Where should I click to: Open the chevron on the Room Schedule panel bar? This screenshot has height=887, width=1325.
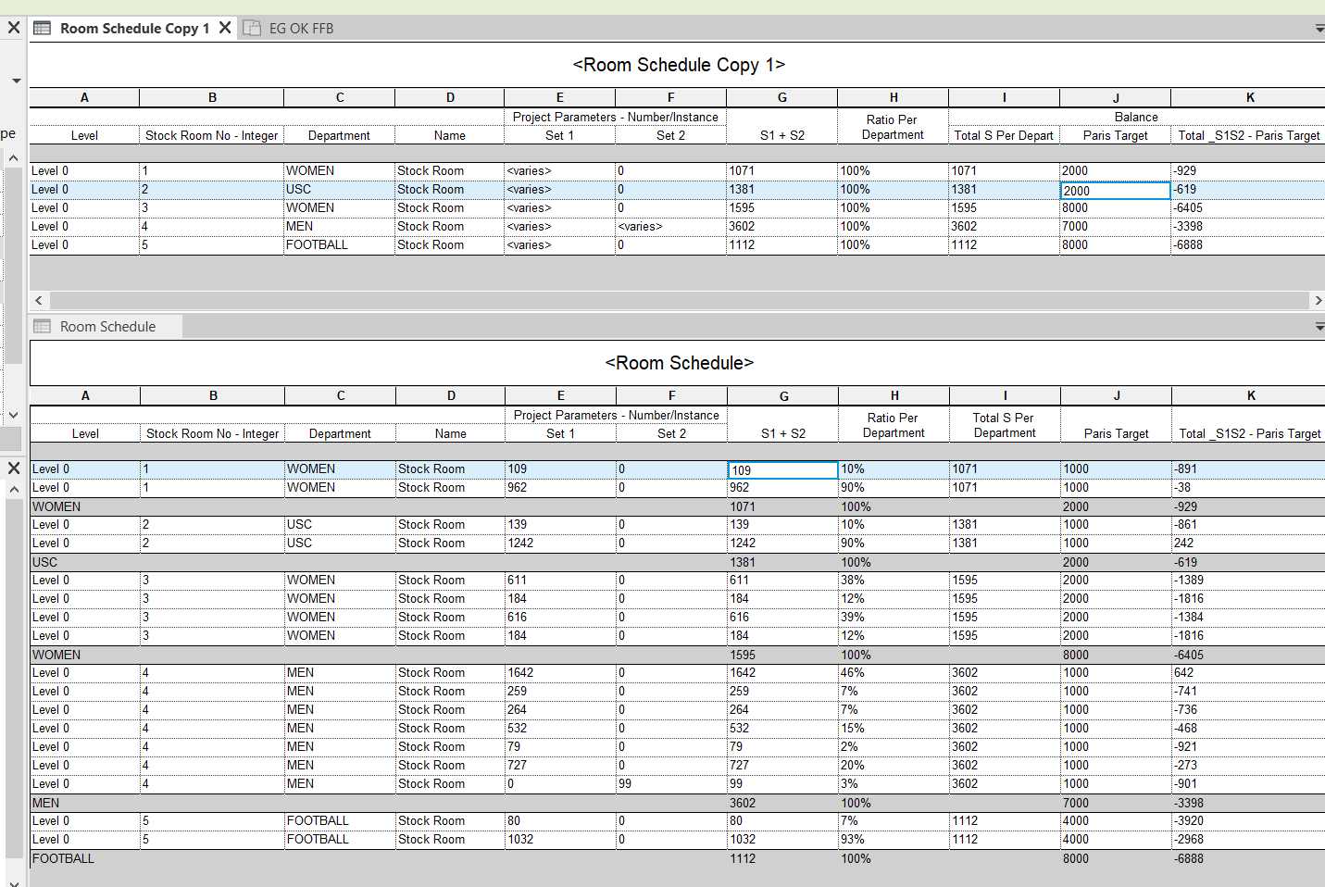[x=1319, y=326]
